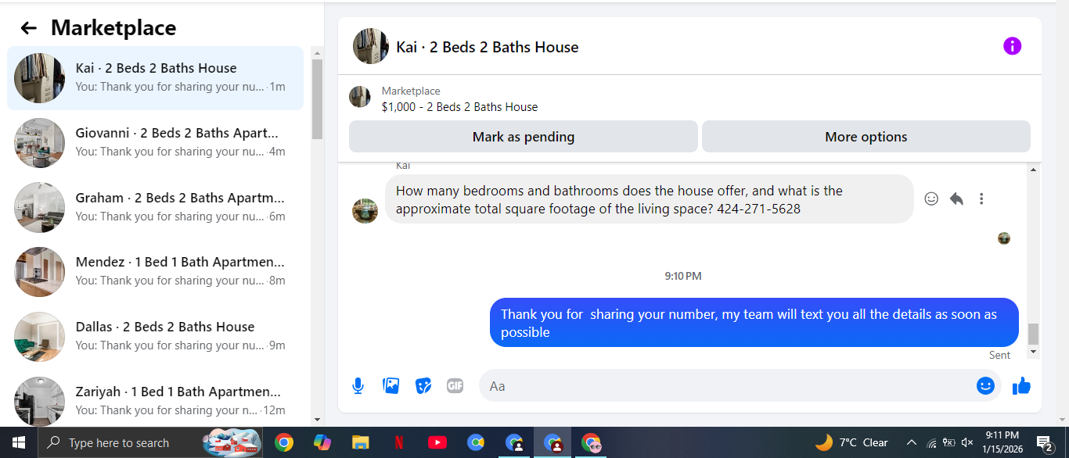1069x458 pixels.
Task: Attach a photo using the image icon
Action: click(391, 385)
